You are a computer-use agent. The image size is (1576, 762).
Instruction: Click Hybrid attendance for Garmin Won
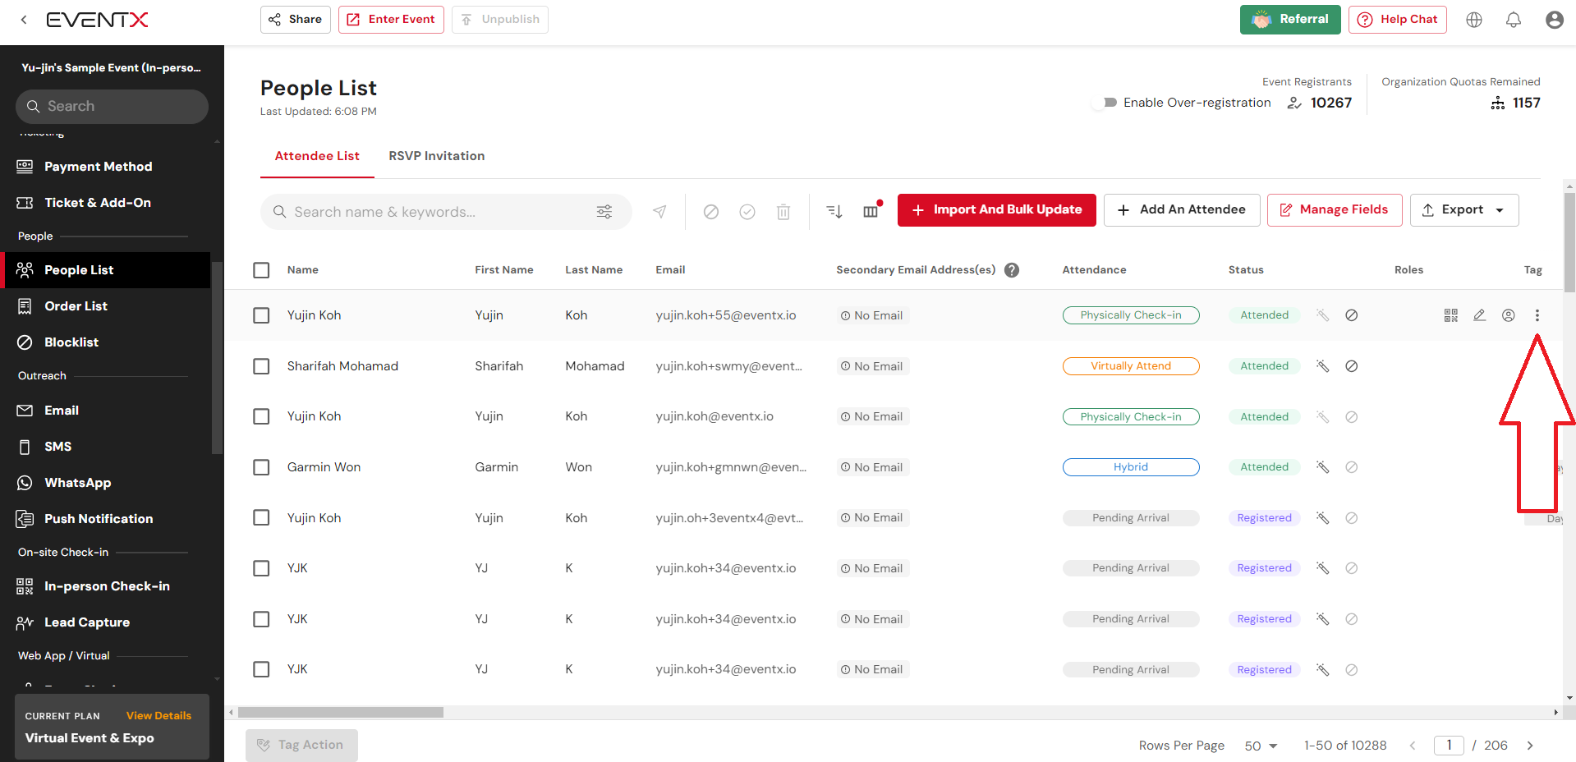tap(1131, 467)
